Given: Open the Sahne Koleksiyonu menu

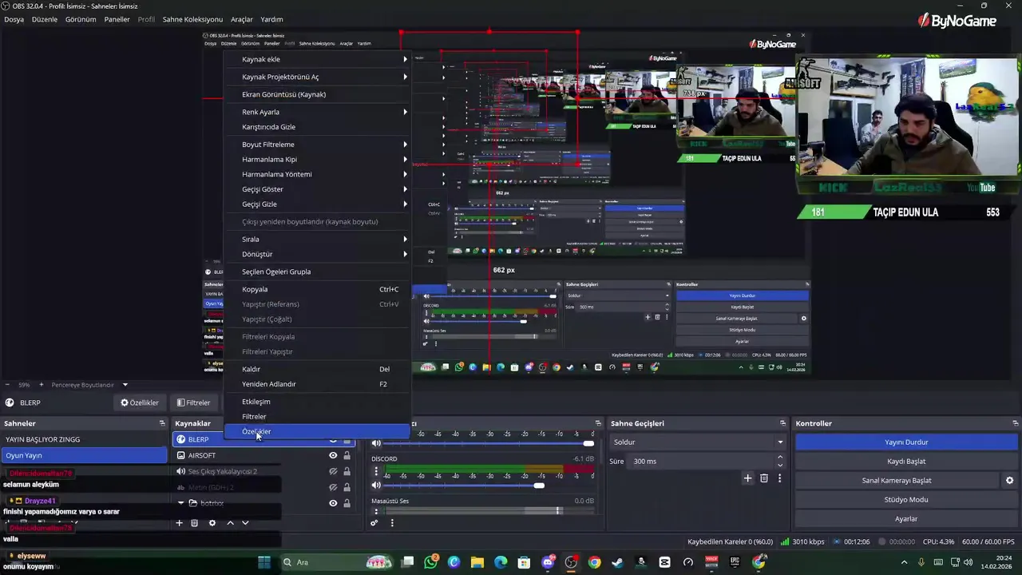Looking at the screenshot, I should (192, 19).
